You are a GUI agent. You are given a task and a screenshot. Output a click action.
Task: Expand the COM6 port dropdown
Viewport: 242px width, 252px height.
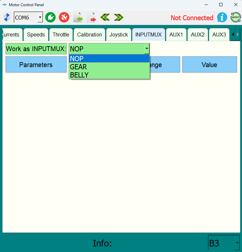40,17
